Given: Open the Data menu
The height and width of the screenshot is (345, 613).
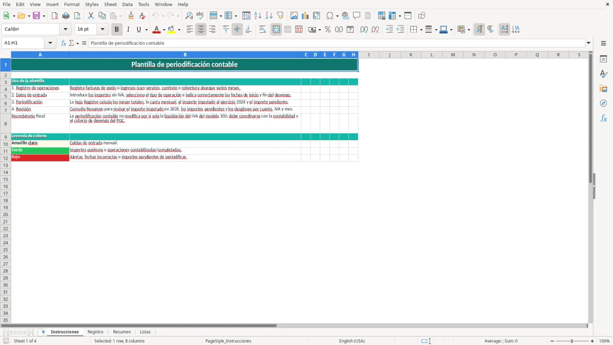Looking at the screenshot, I should (127, 4).
